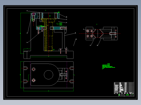Screen dimensions: 141x105
Task: Click the large center circle in plan view
Action: (x=49, y=75)
